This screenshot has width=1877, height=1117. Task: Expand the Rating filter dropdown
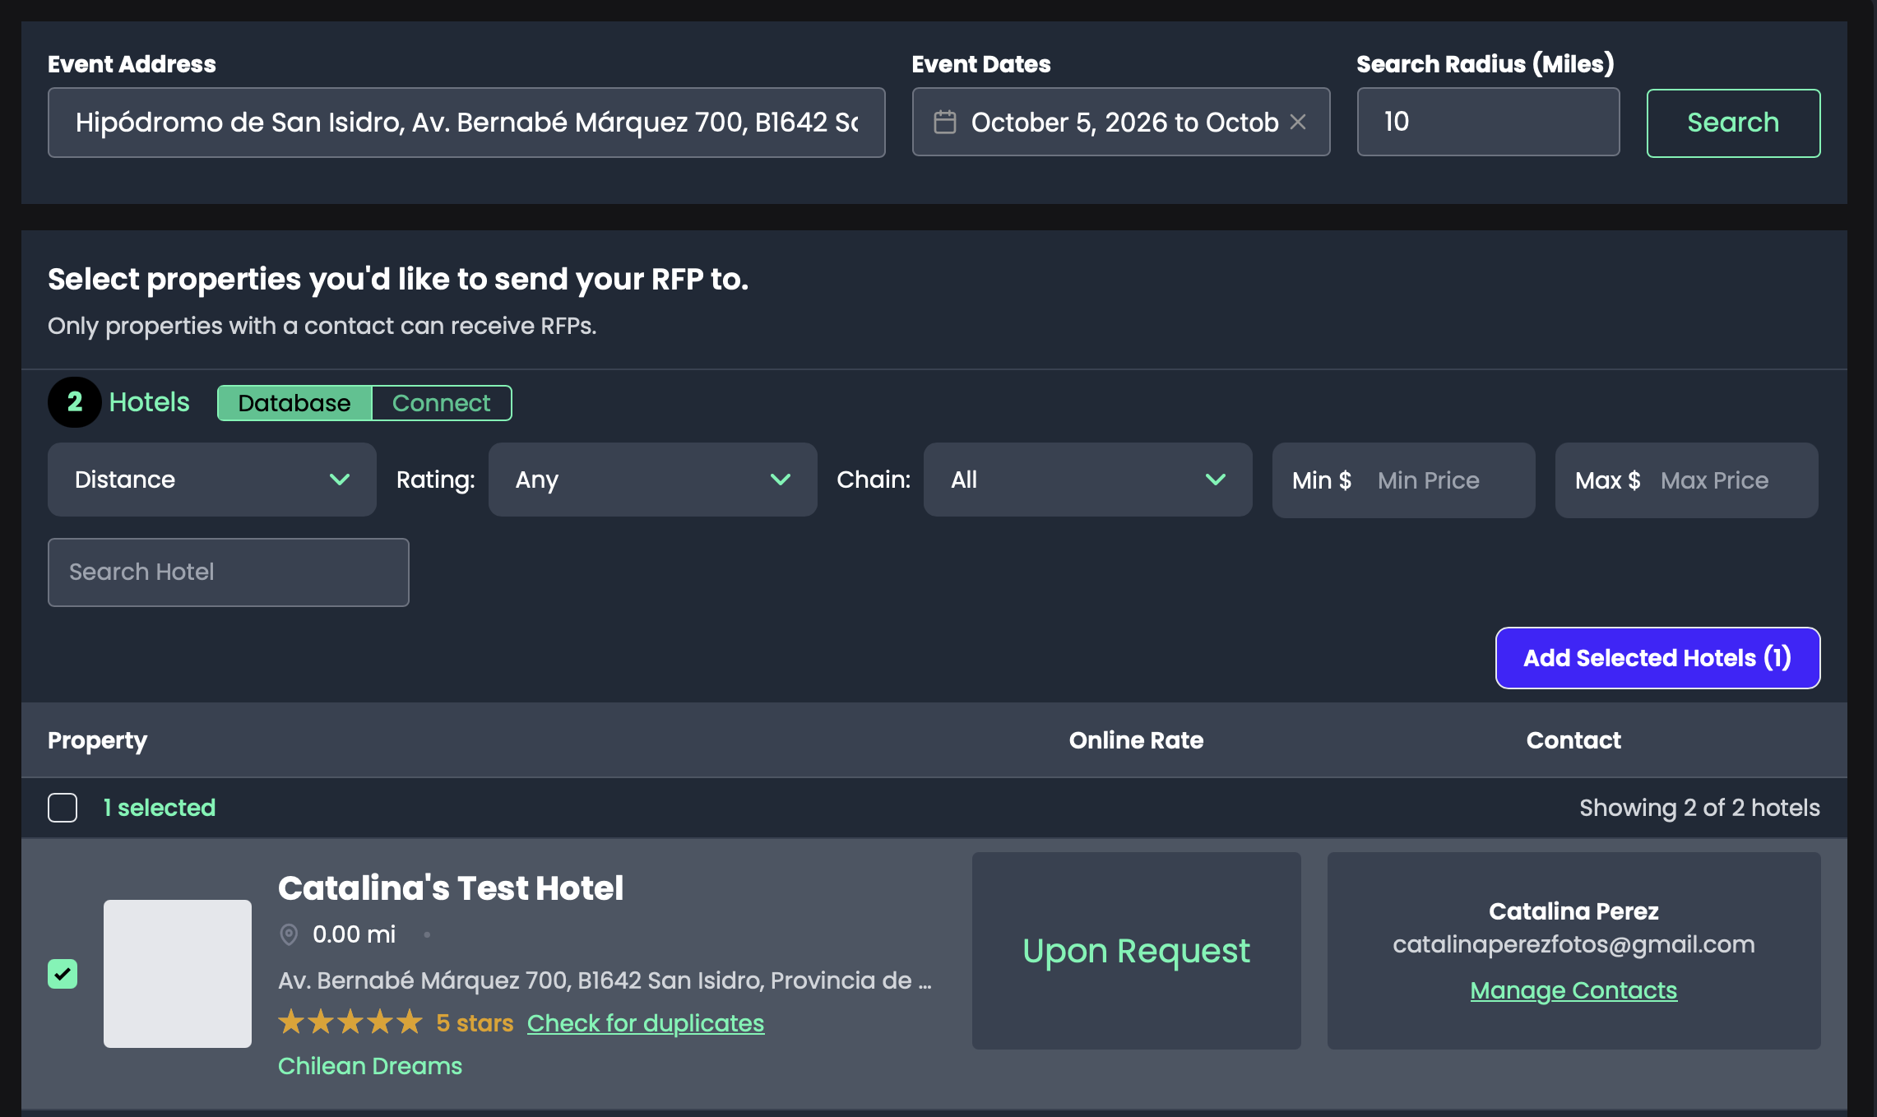click(652, 480)
